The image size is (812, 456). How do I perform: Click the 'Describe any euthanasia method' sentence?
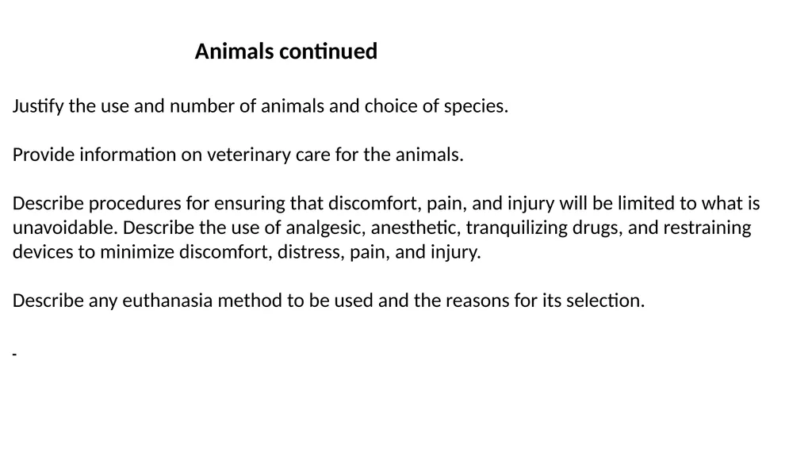pyautogui.click(x=329, y=301)
